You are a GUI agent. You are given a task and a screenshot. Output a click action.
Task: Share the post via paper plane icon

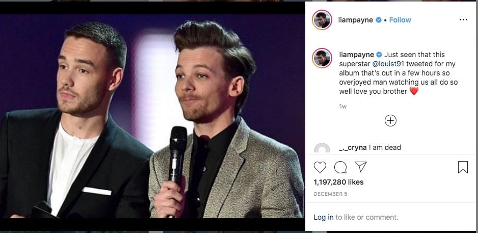pyautogui.click(x=361, y=167)
